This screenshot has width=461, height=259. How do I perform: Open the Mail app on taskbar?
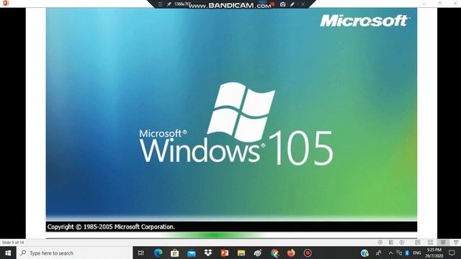pos(192,253)
